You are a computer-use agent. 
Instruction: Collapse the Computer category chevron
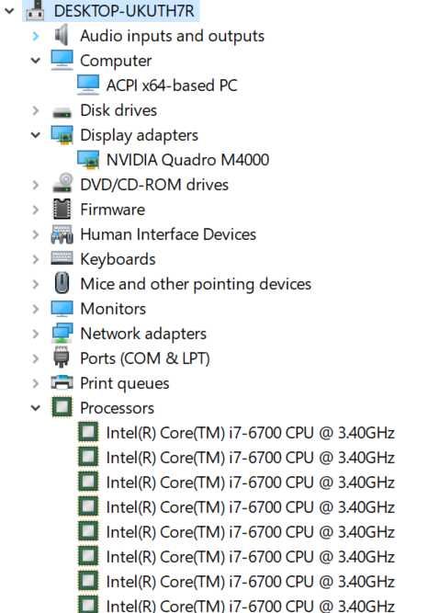click(36, 61)
